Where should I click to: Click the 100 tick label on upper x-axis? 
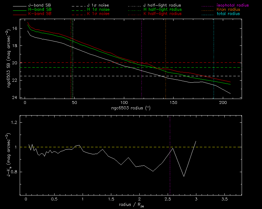[x=124, y=102]
